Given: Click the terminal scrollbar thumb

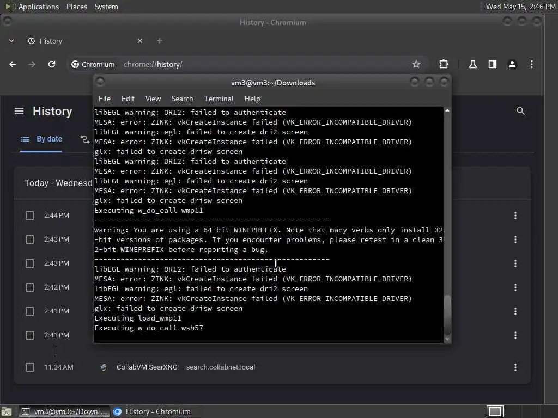Looking at the screenshot, I should (x=447, y=315).
